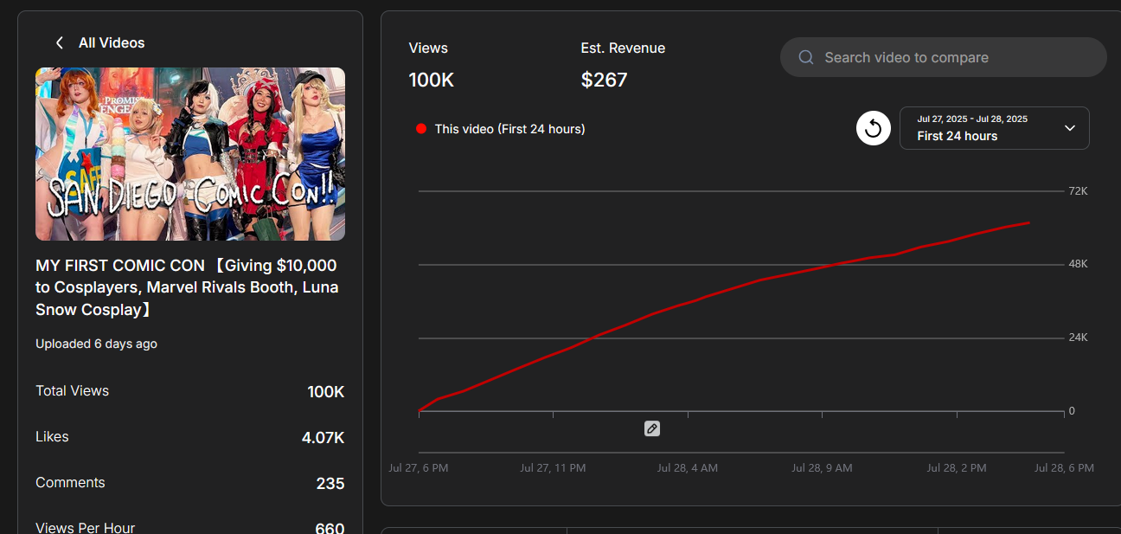This screenshot has width=1121, height=534.
Task: Click the Views metric value 100K
Action: click(432, 80)
